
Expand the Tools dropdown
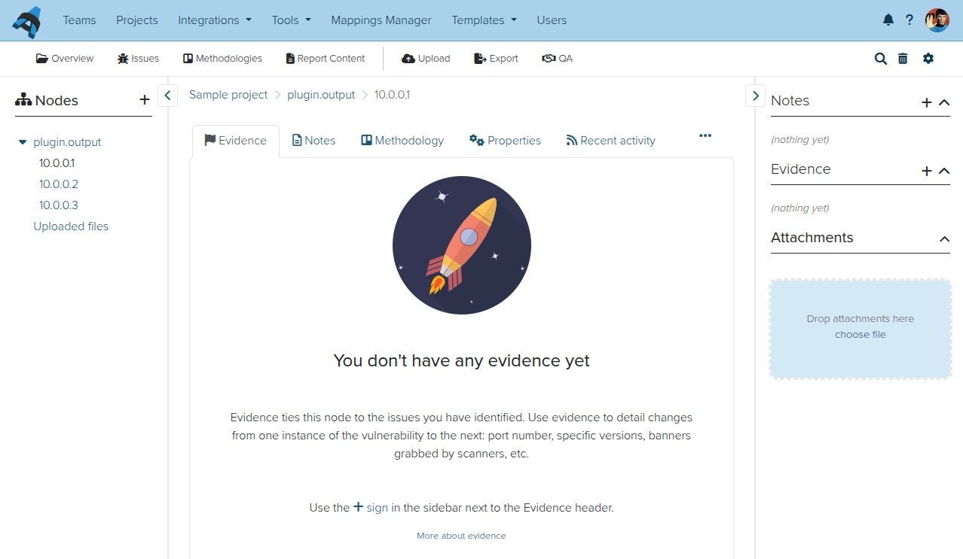292,20
